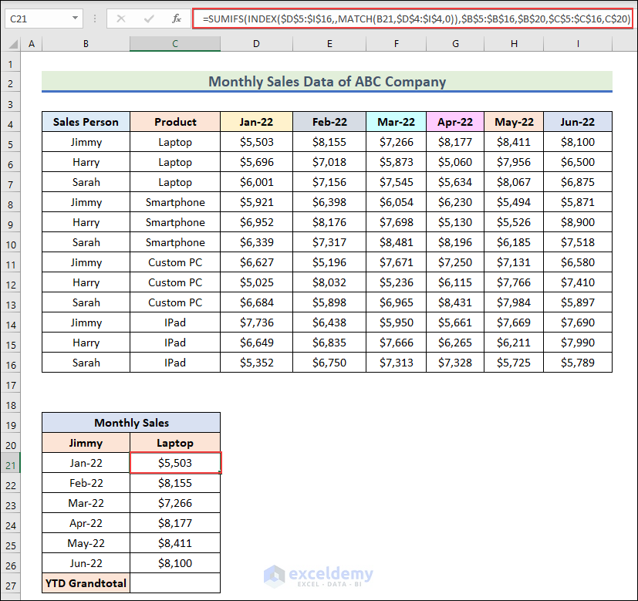Click the 'Product' header cell
This screenshot has height=601, width=638.
click(175, 122)
